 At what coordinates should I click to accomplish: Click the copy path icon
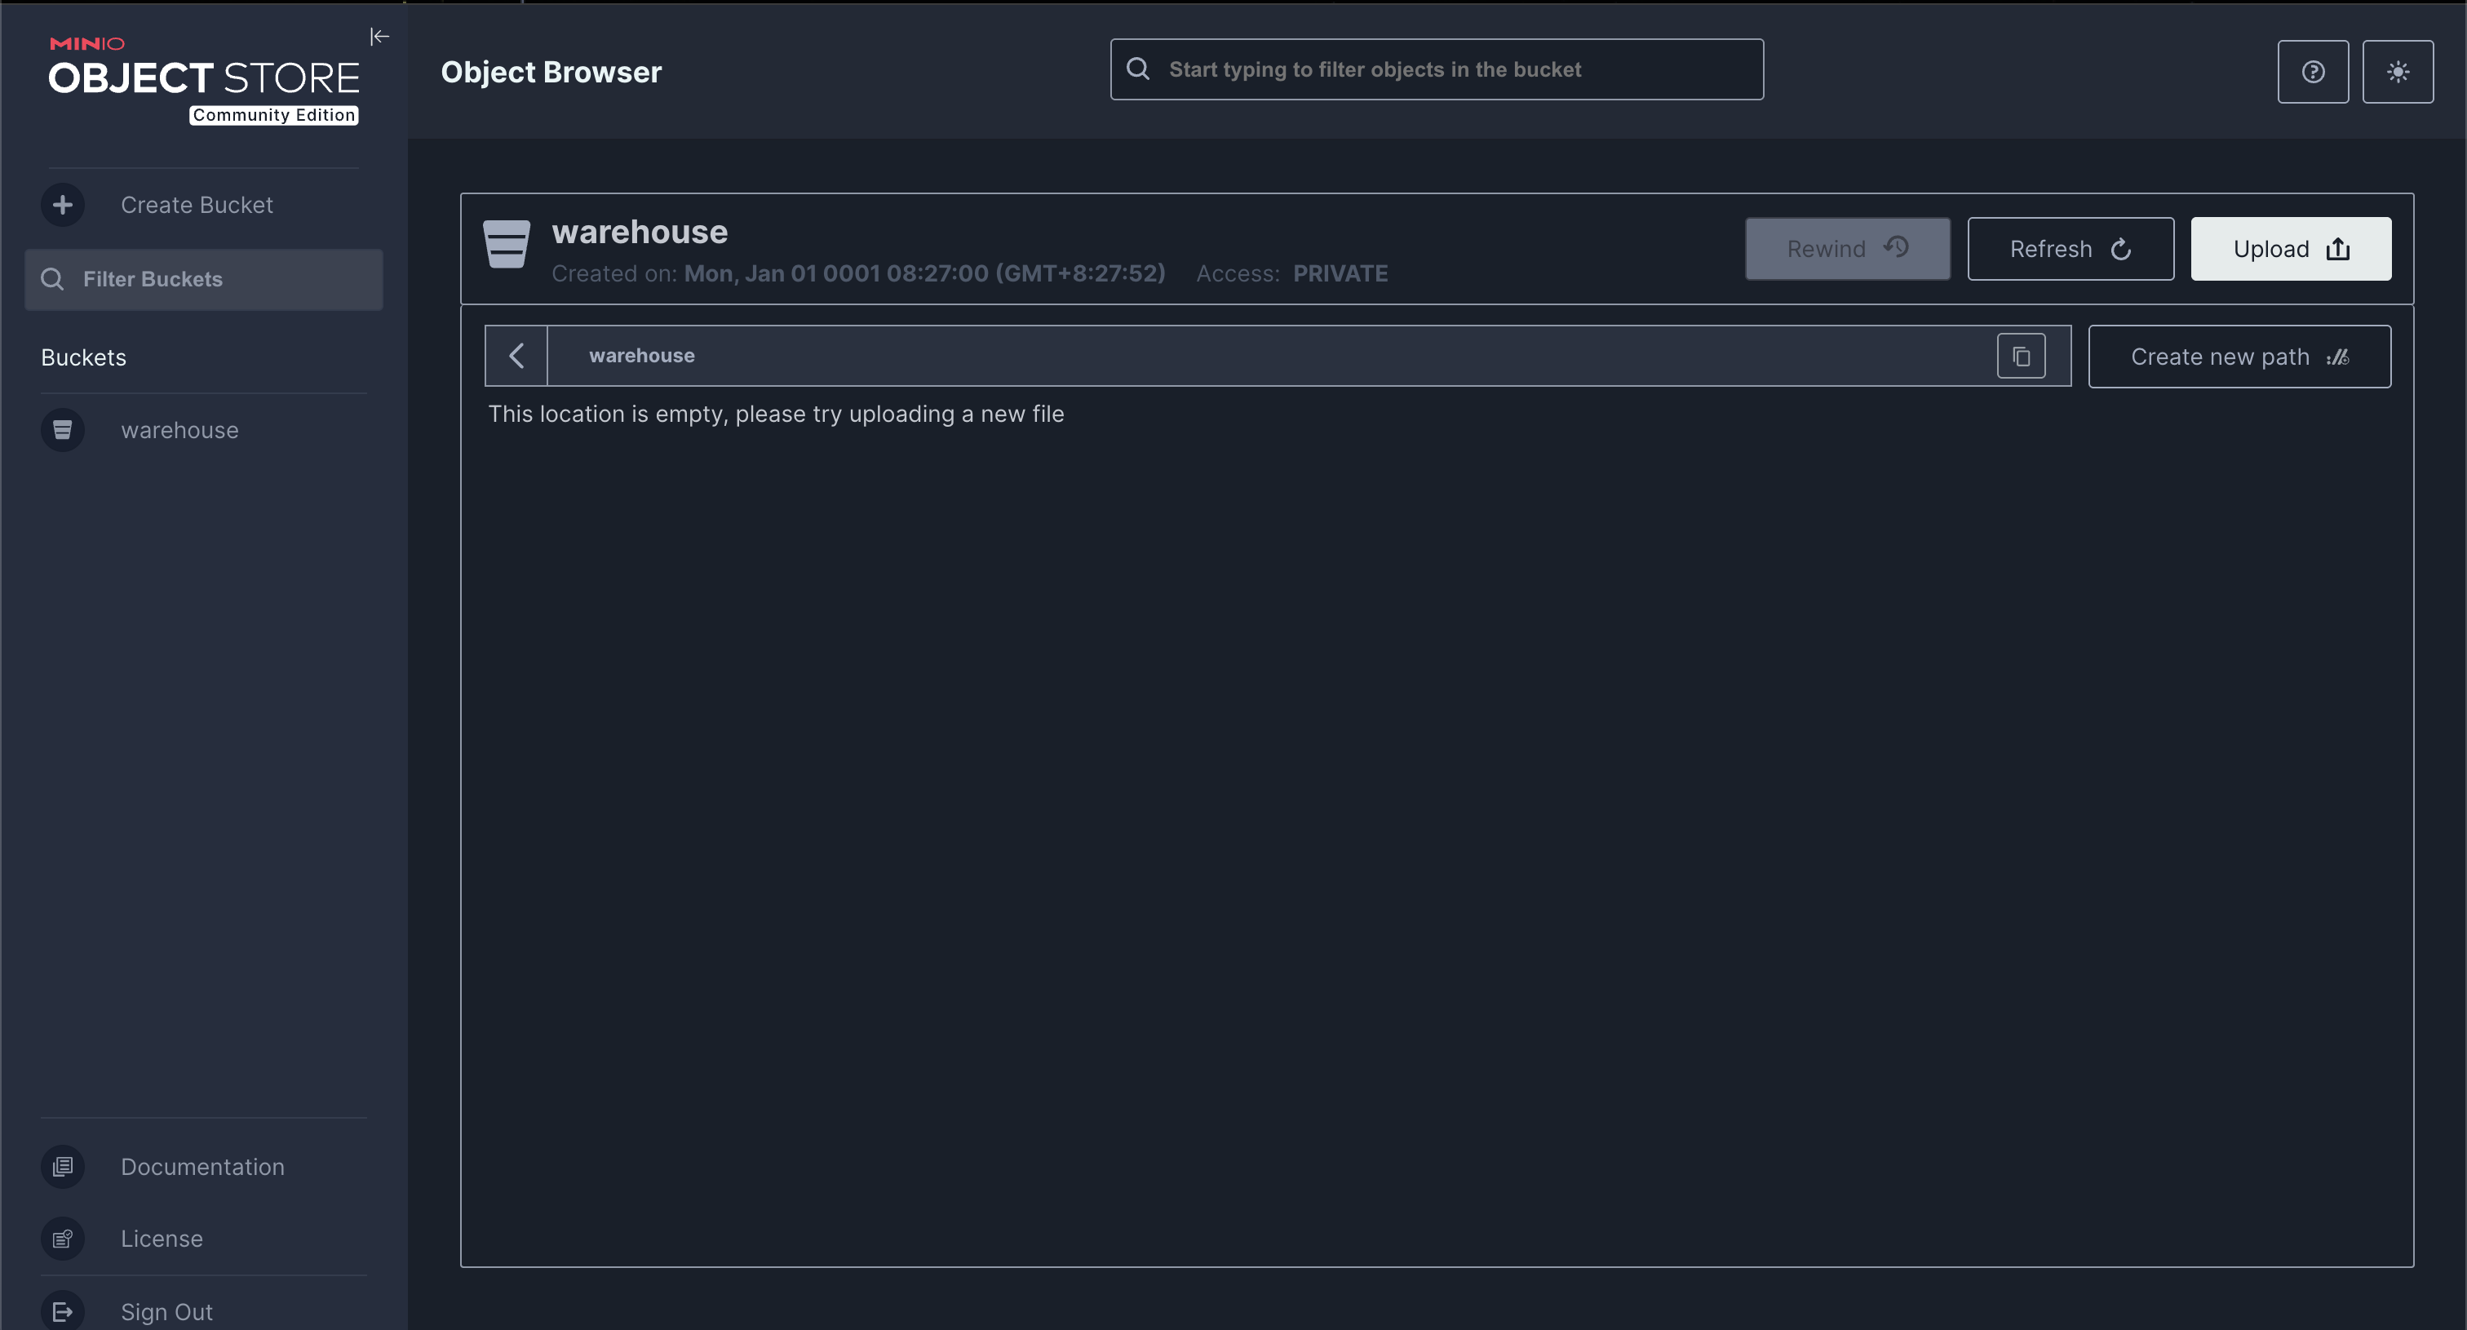click(2021, 357)
